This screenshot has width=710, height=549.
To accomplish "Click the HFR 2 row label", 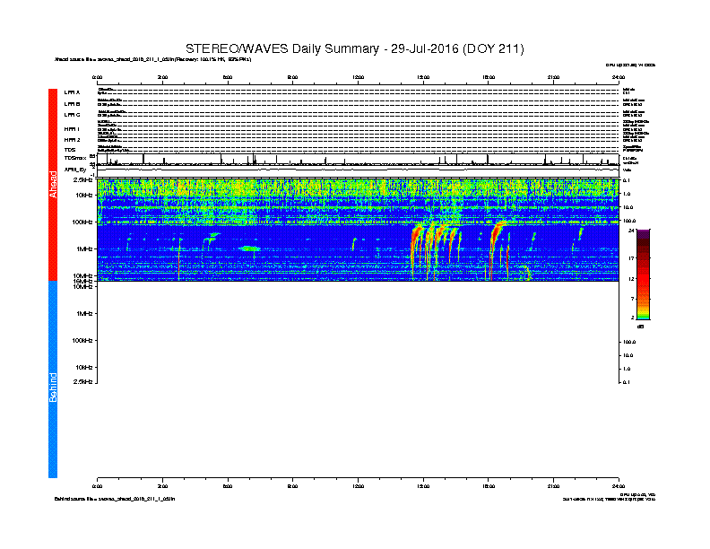I will pos(72,140).
